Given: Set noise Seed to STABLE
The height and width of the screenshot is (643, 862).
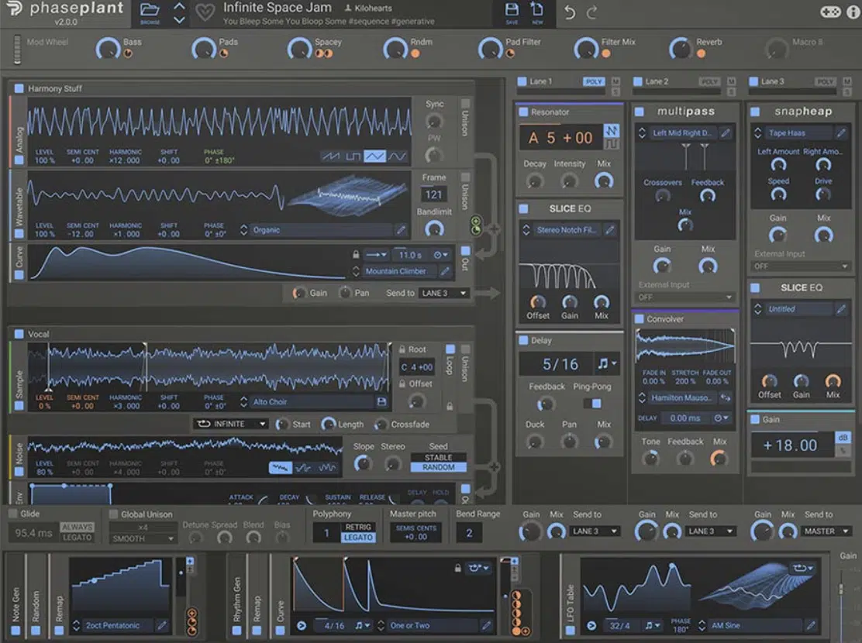Looking at the screenshot, I should pos(438,458).
